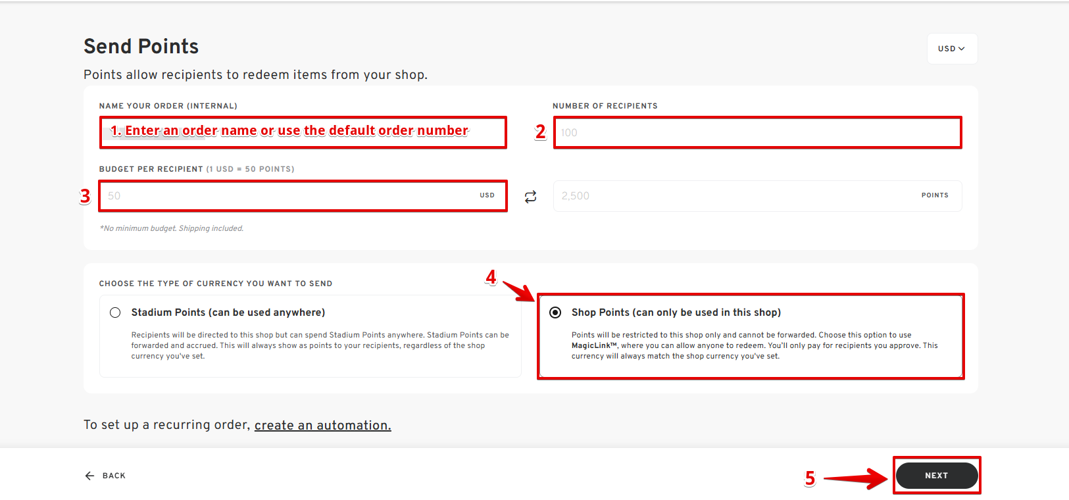Screen dimensions: 1069x500
Task: Click the BACK text label
Action: [114, 476]
